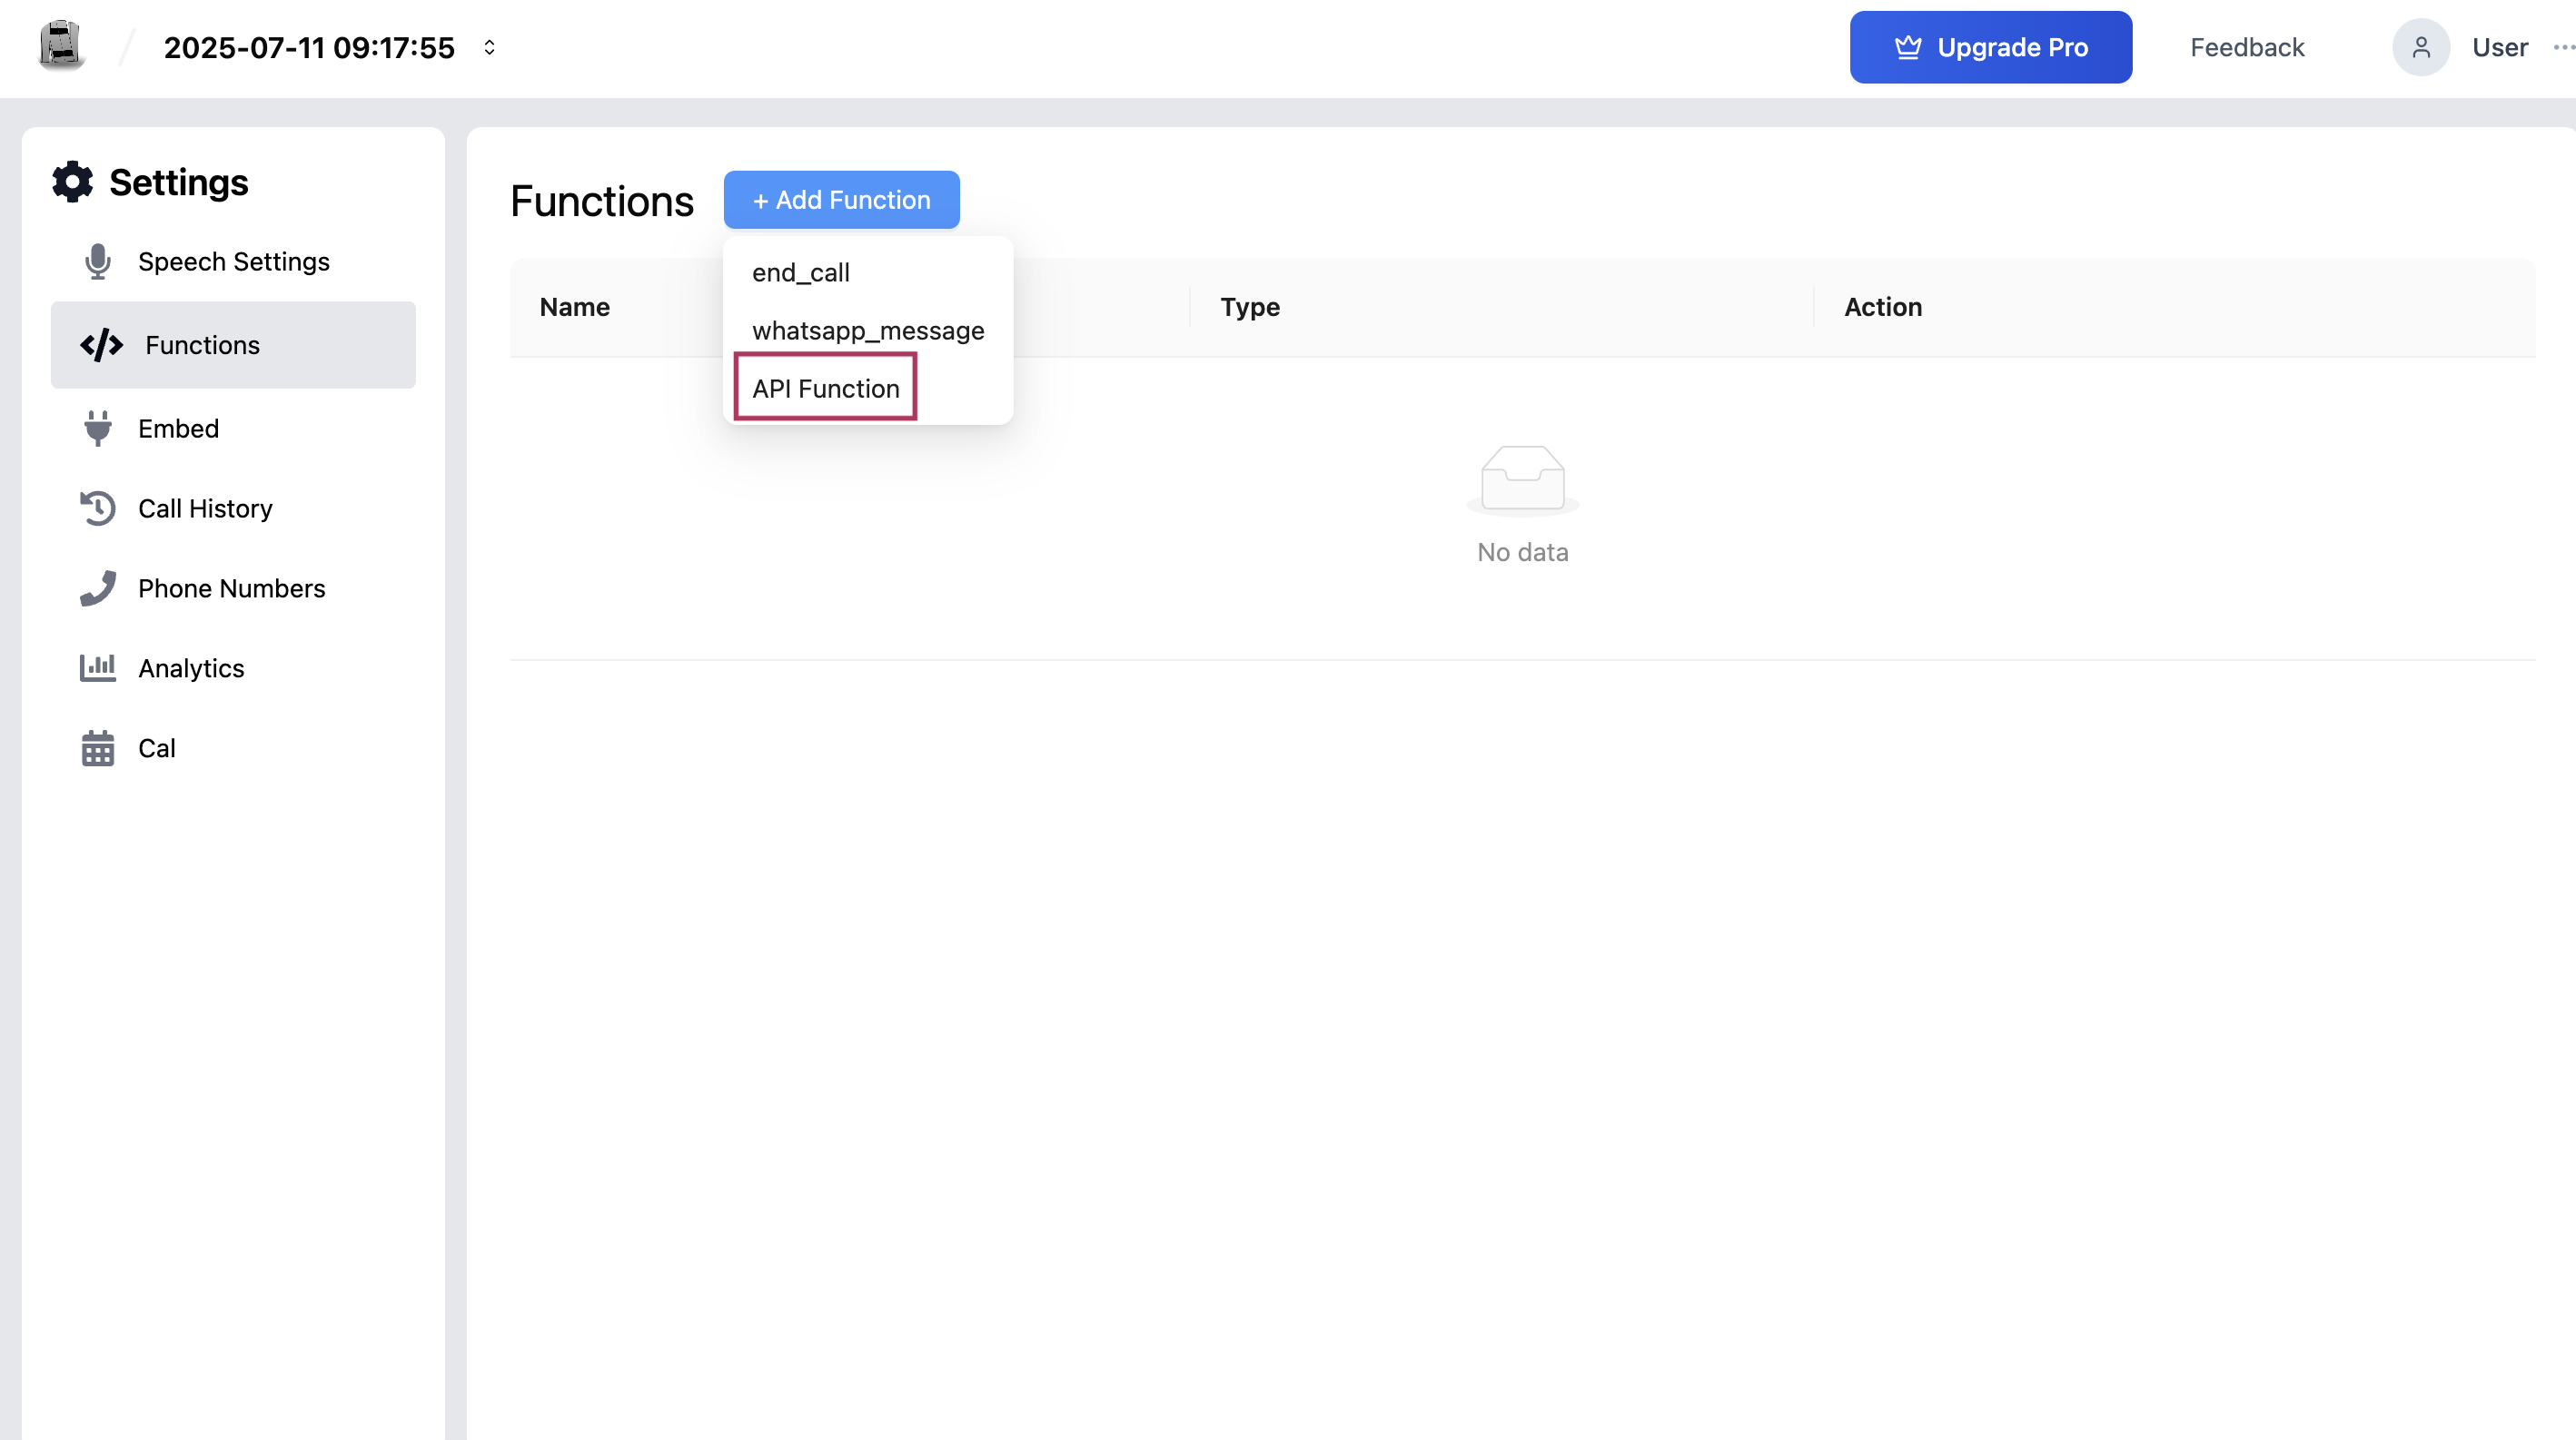The width and height of the screenshot is (2576, 1440).
Task: Open the project titled 2025-07-11 09:17:55
Action: [309, 48]
